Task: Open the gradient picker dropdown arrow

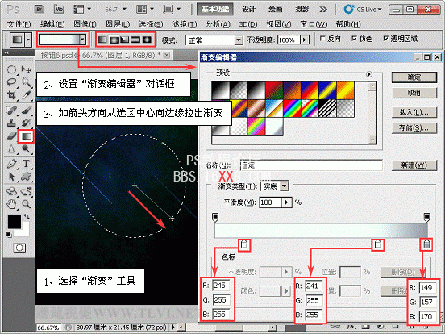Action: click(x=82, y=40)
